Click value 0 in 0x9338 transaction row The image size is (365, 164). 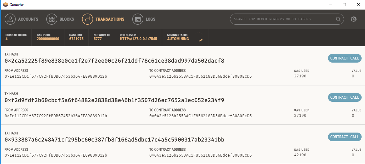coord(353,155)
